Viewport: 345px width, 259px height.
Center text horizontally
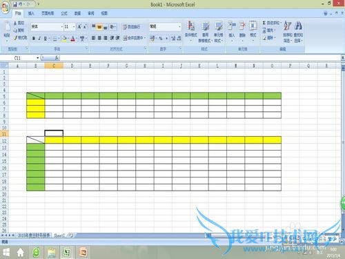[99, 38]
